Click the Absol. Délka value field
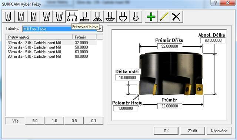237x140 pixels. (213, 40)
